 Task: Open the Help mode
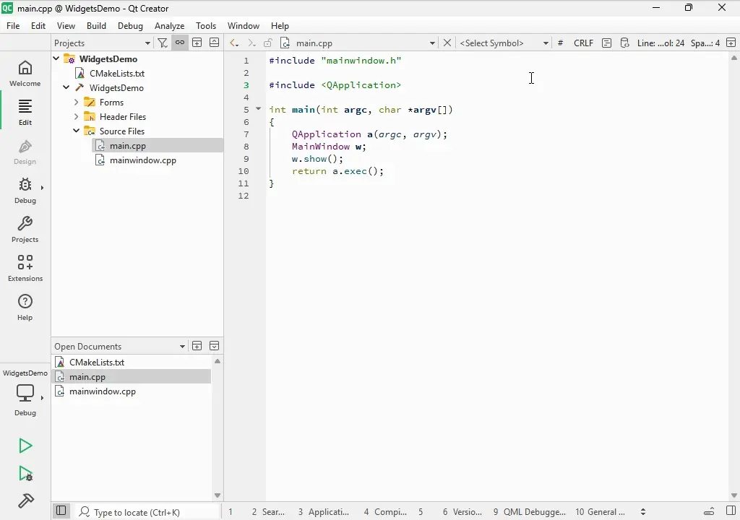[25, 307]
